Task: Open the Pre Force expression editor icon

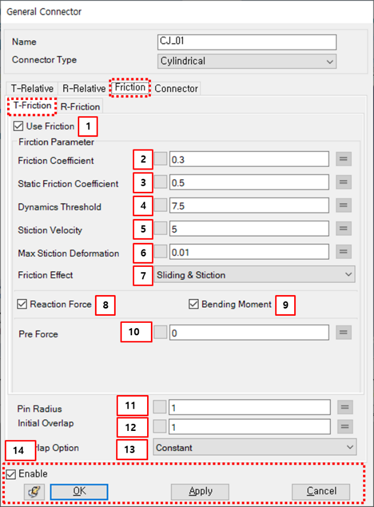Action: (344, 331)
